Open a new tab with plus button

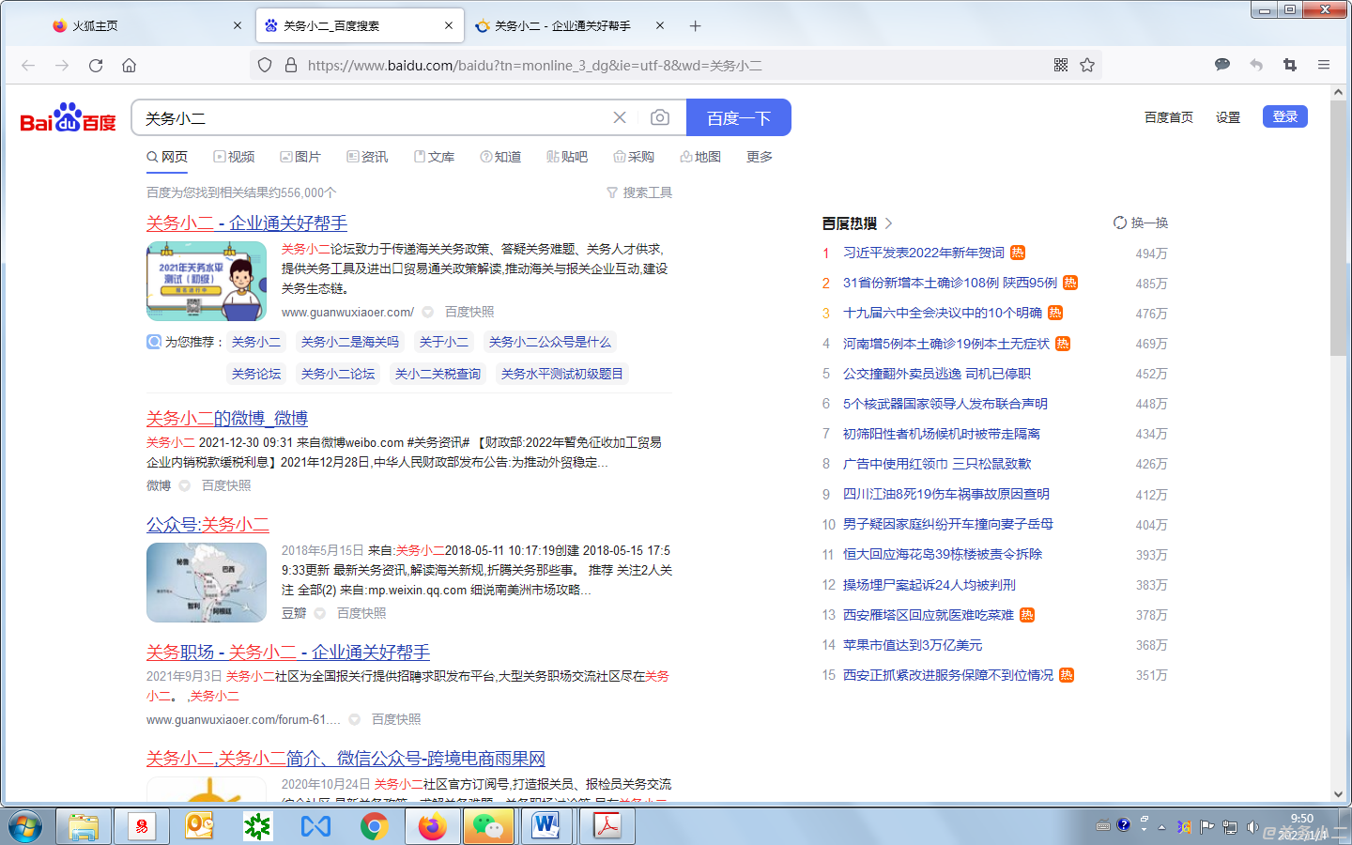click(695, 25)
